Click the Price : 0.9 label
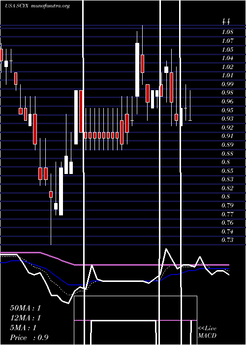246x345 pixels. [29, 338]
